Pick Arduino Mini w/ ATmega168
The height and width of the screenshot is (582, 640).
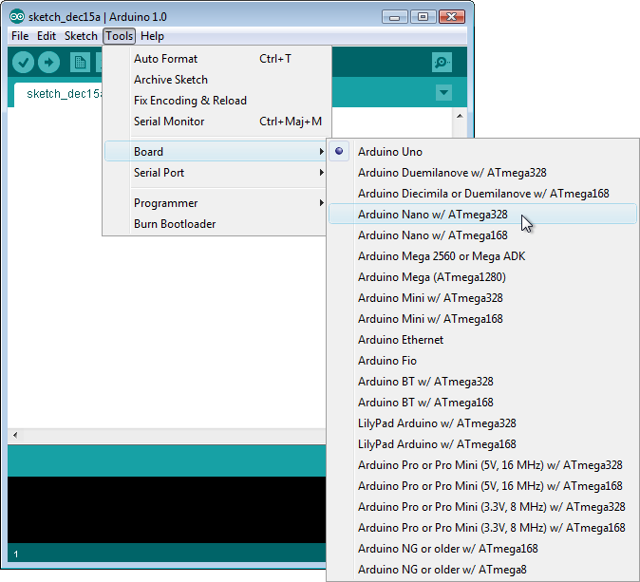[483, 319]
